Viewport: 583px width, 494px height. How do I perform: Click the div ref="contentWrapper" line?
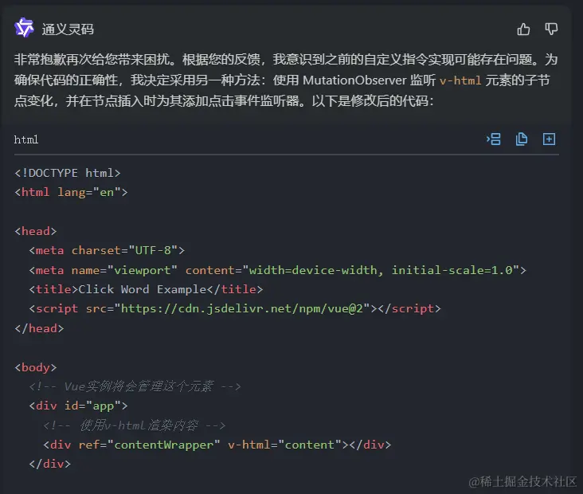(217, 445)
